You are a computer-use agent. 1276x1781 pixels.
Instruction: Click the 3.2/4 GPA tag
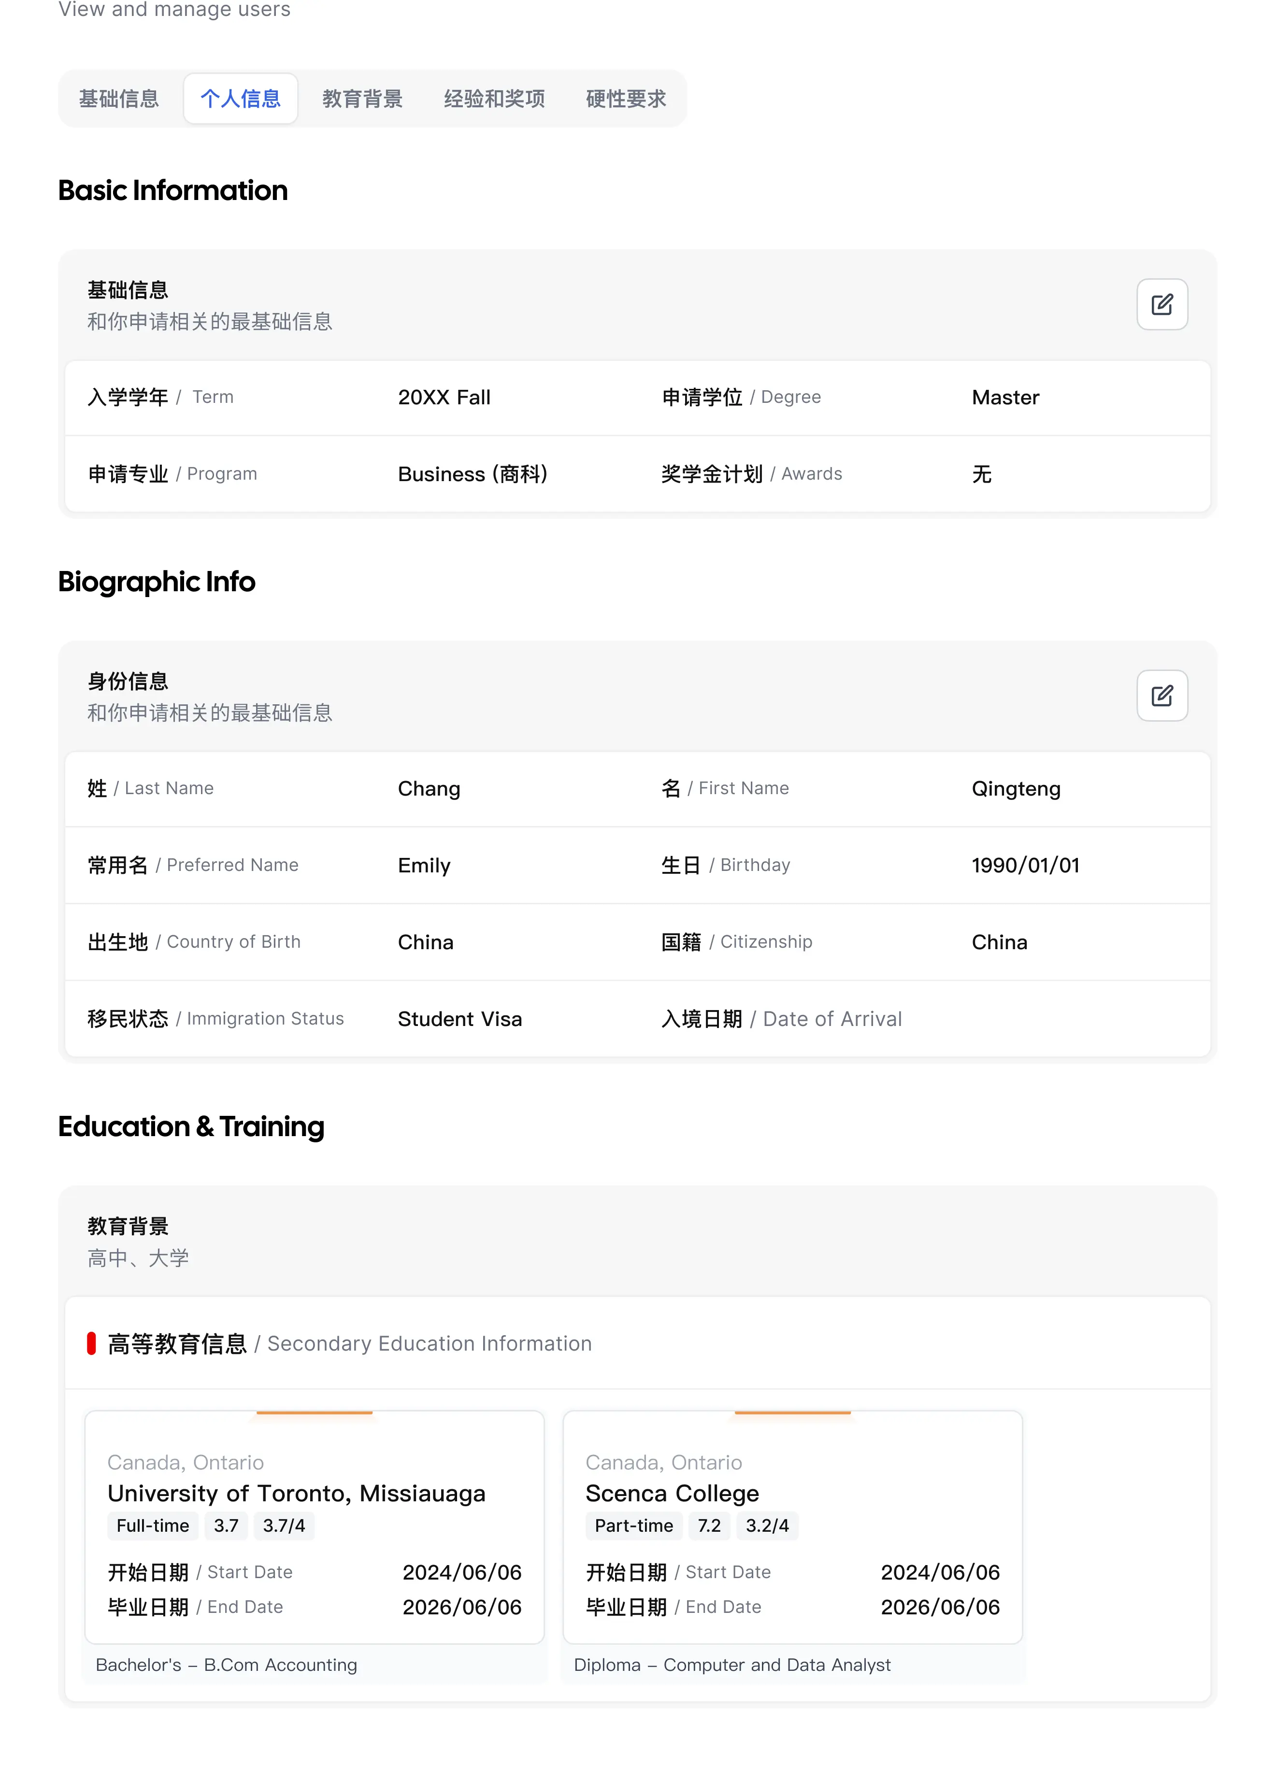[x=767, y=1526]
